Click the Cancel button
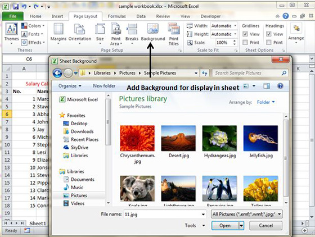315x237 pixels. [x=265, y=226]
